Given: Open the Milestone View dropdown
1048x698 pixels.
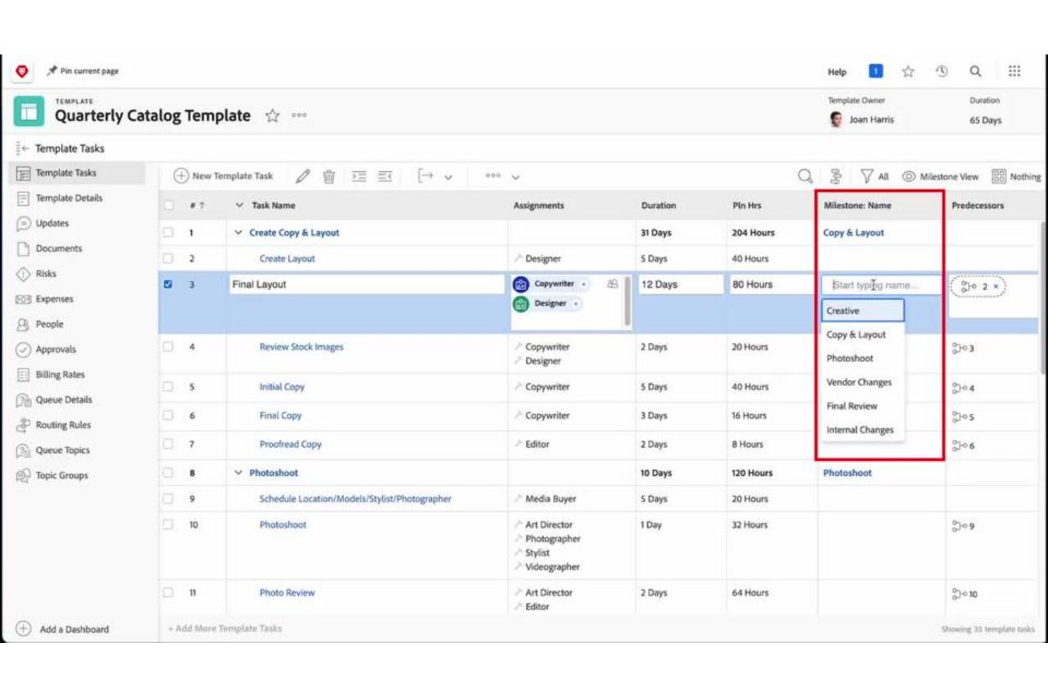Looking at the screenshot, I should [940, 176].
